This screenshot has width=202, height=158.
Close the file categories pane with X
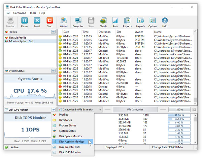[194, 109]
